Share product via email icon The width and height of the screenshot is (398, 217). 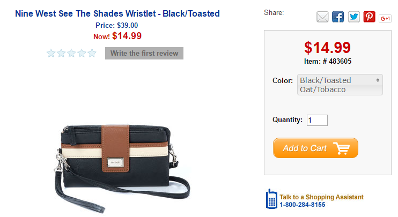[322, 17]
